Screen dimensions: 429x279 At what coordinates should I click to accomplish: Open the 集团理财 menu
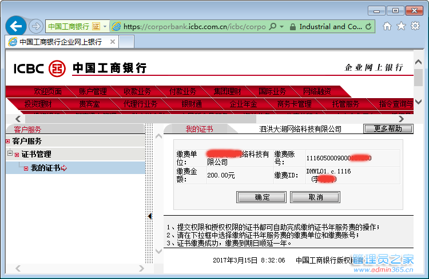click(227, 91)
